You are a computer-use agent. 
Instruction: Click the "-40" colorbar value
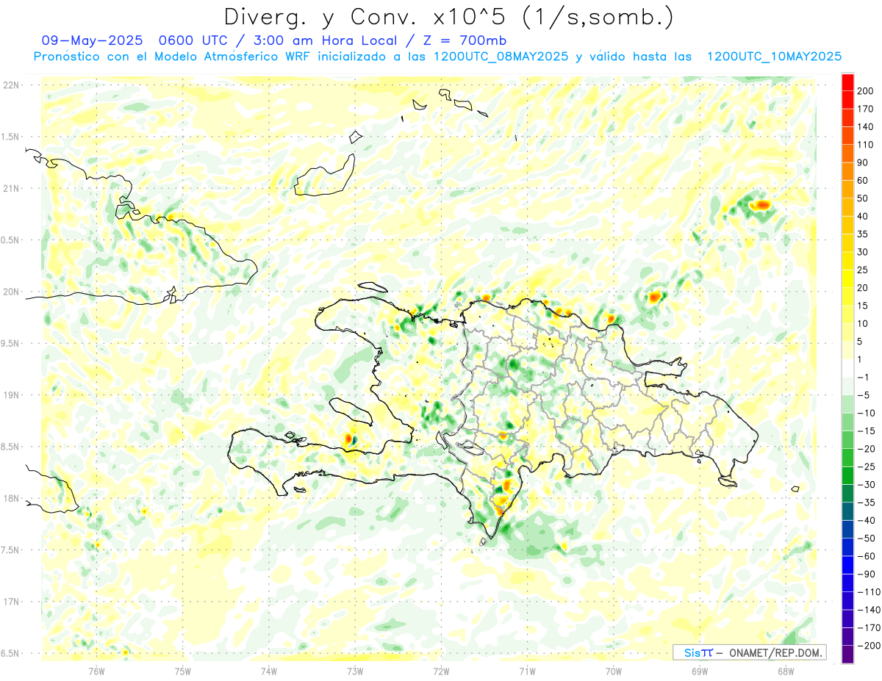(866, 520)
